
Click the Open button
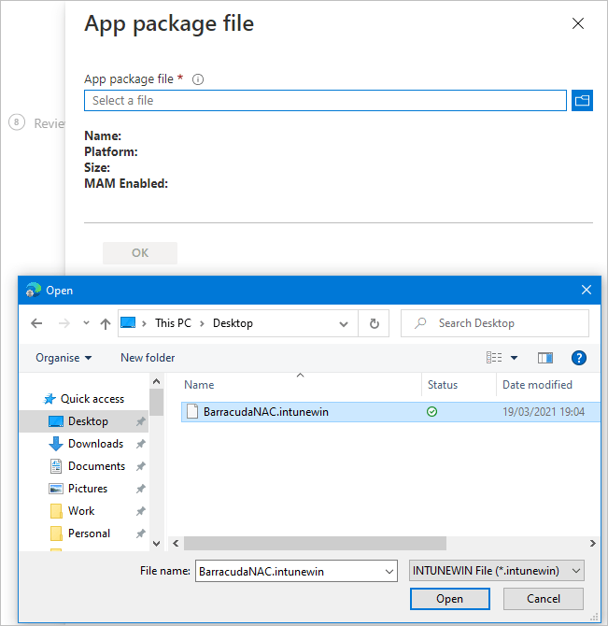(449, 599)
